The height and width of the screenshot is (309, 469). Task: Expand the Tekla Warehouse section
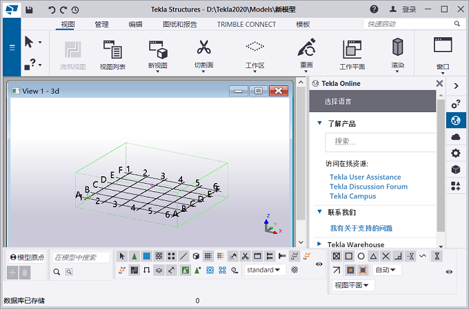pyautogui.click(x=319, y=244)
